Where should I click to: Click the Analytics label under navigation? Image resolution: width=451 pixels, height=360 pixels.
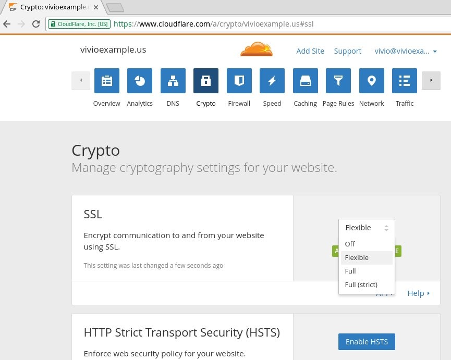(x=140, y=104)
